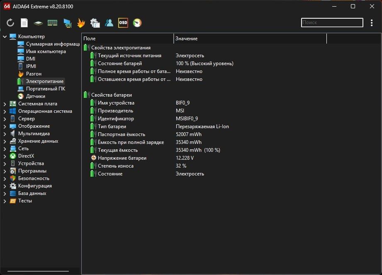Expand the DirectX tree node
The image size is (382, 275).
(x=5, y=156)
